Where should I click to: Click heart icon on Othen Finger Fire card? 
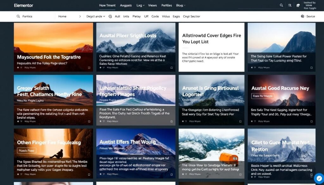18,174
